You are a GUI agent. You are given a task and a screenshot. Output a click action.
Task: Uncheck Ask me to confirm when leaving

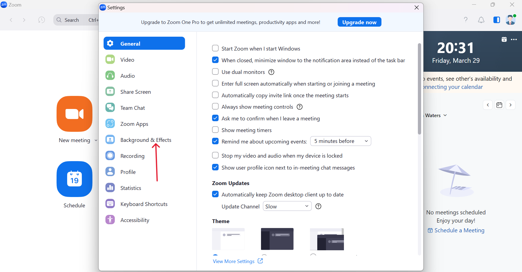point(215,118)
